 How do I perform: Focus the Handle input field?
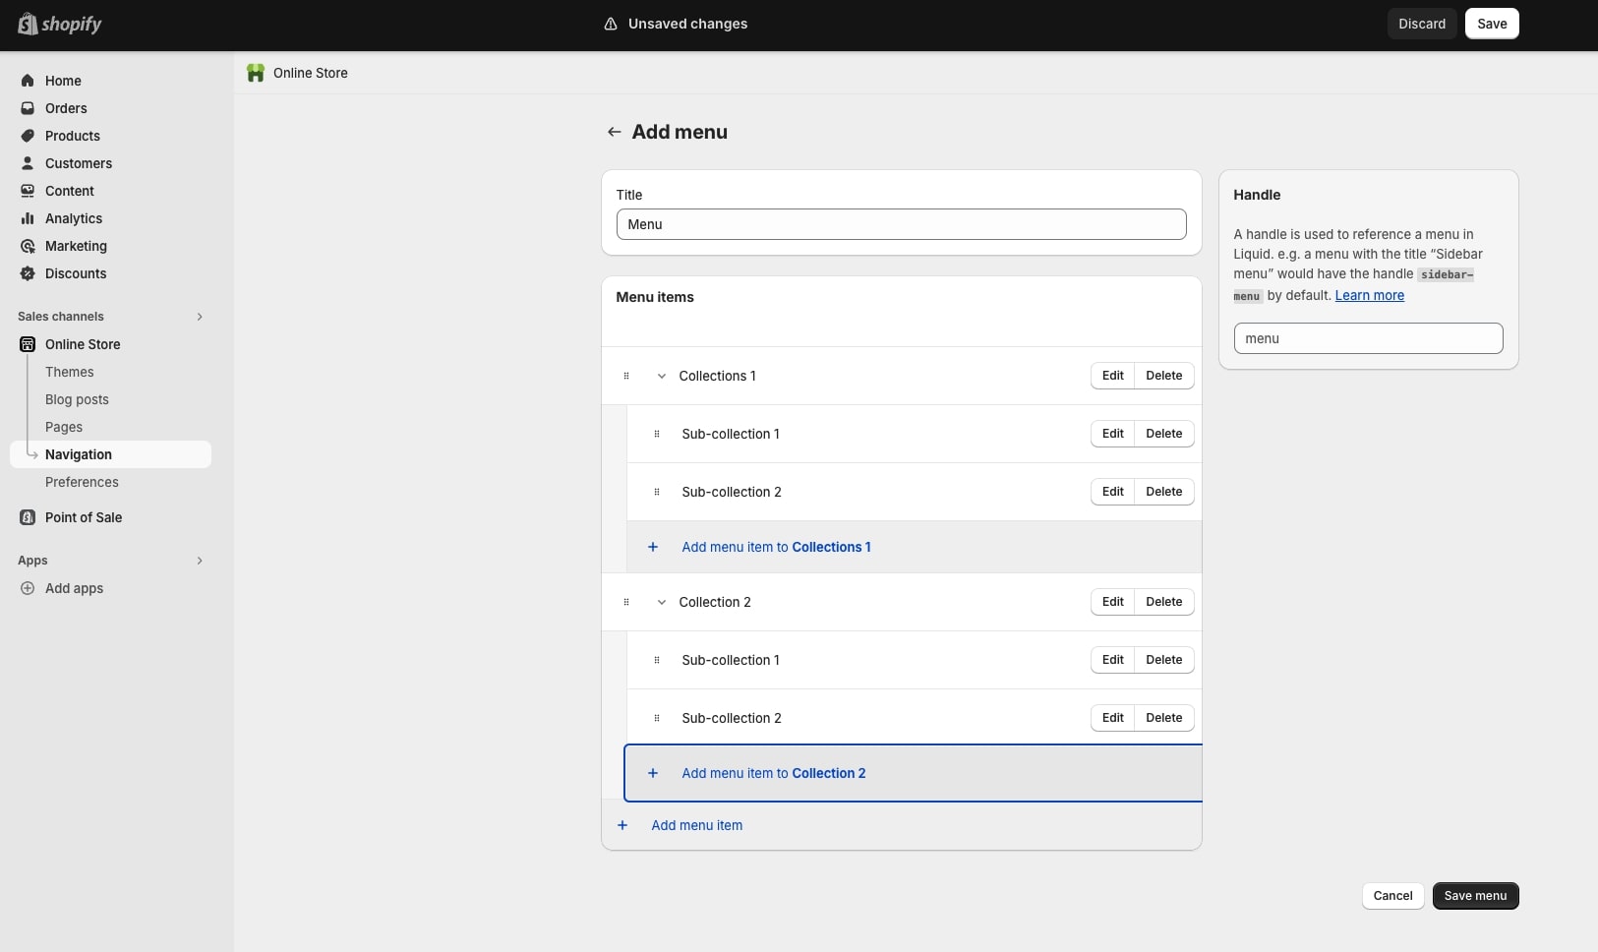coord(1368,338)
